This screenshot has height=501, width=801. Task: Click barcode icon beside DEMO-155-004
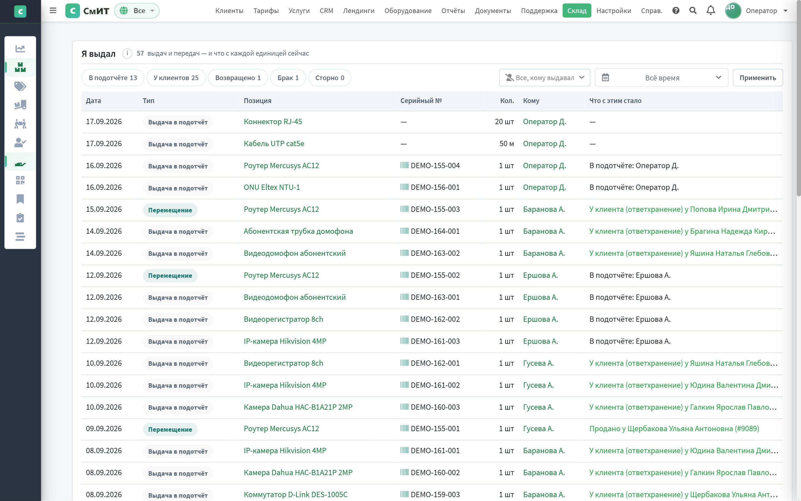tap(404, 165)
